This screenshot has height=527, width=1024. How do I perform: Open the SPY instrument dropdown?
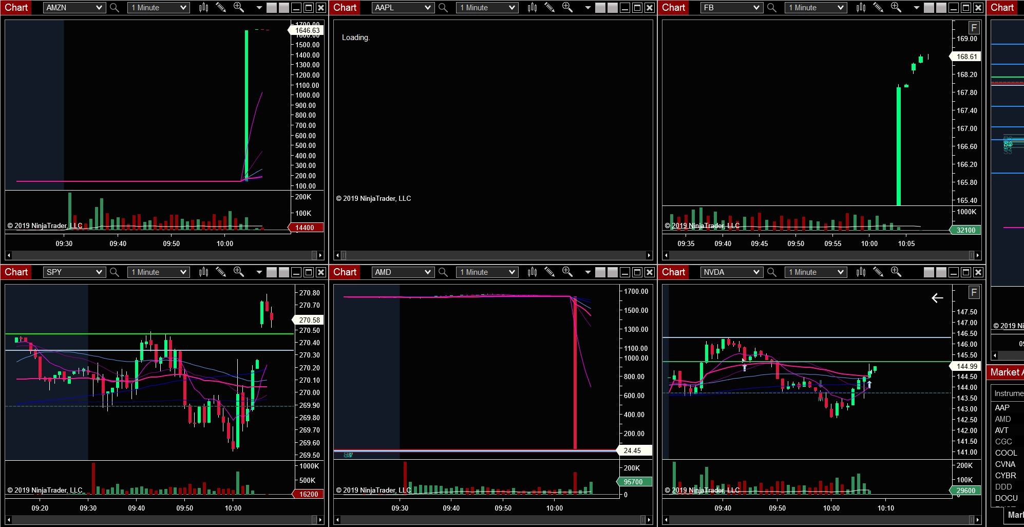74,272
